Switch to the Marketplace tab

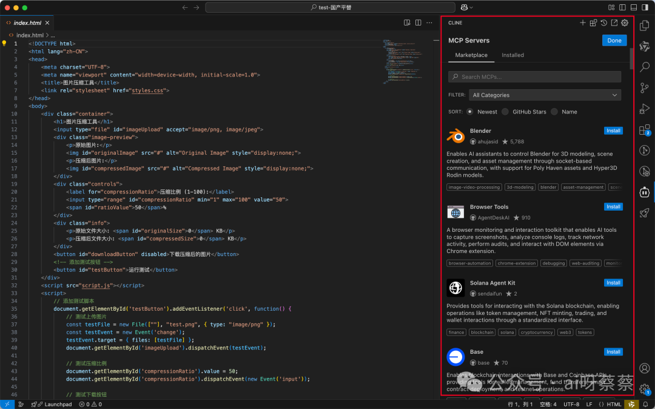(x=471, y=55)
